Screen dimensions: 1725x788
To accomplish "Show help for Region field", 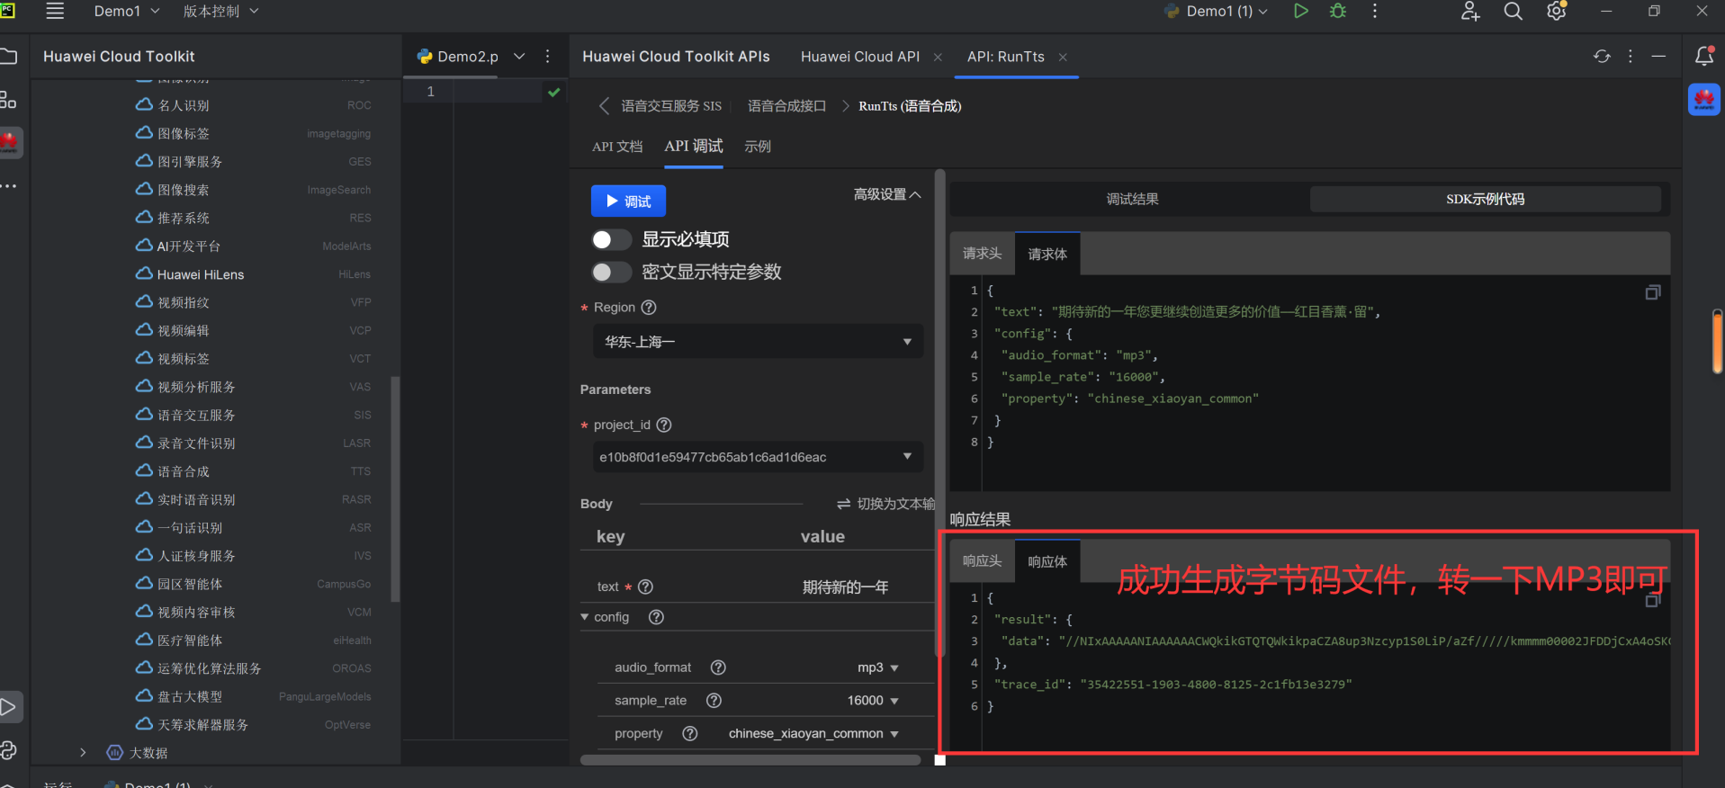I will 648,308.
